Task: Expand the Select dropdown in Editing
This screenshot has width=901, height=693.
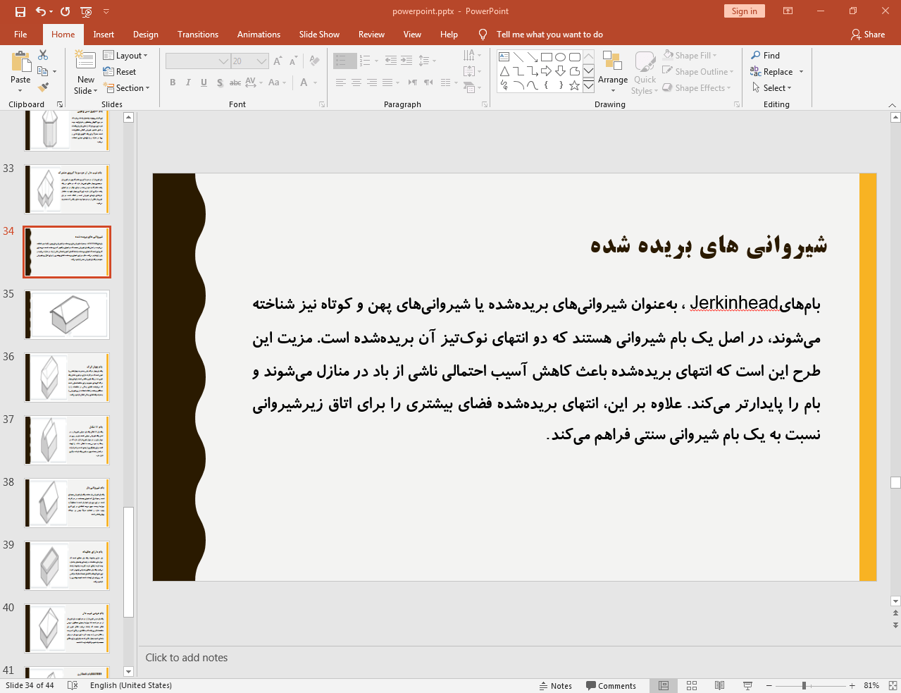Action: click(773, 88)
